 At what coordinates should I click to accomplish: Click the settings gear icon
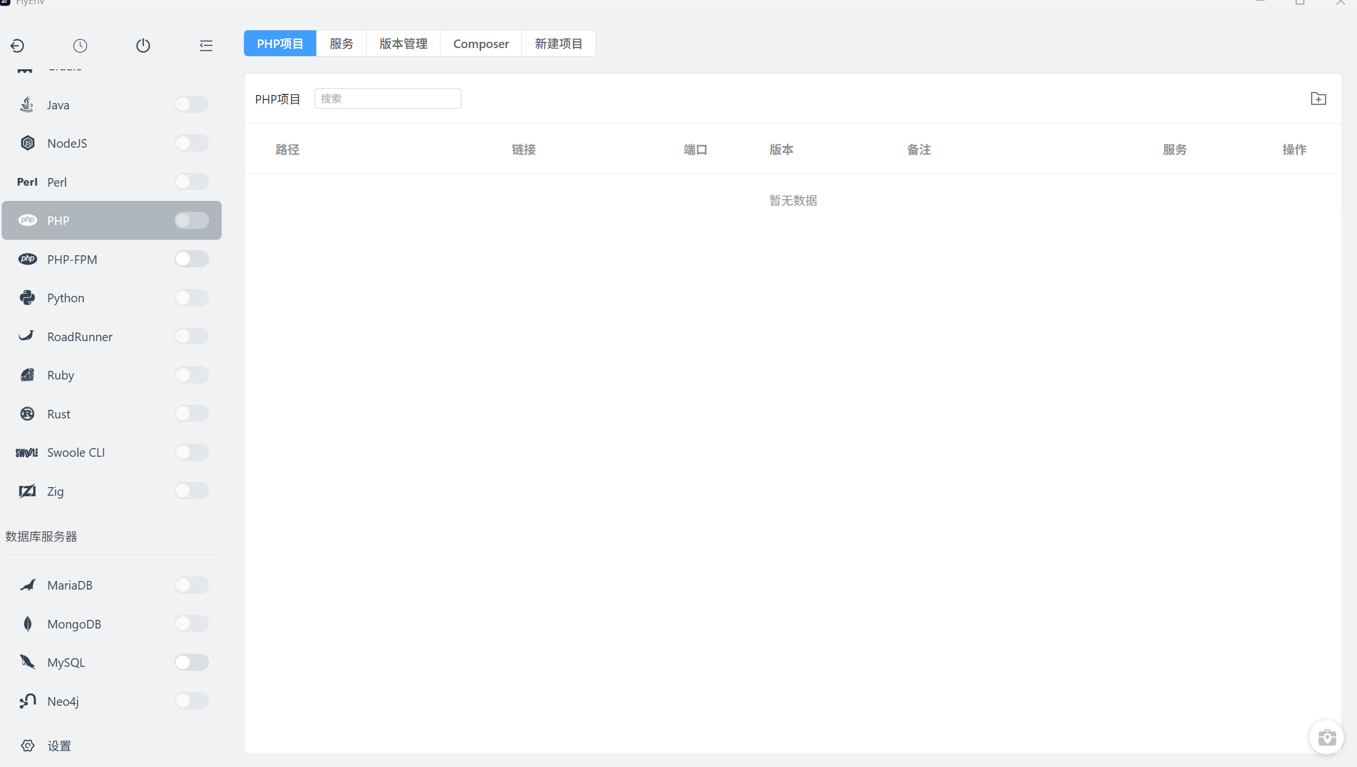point(27,746)
